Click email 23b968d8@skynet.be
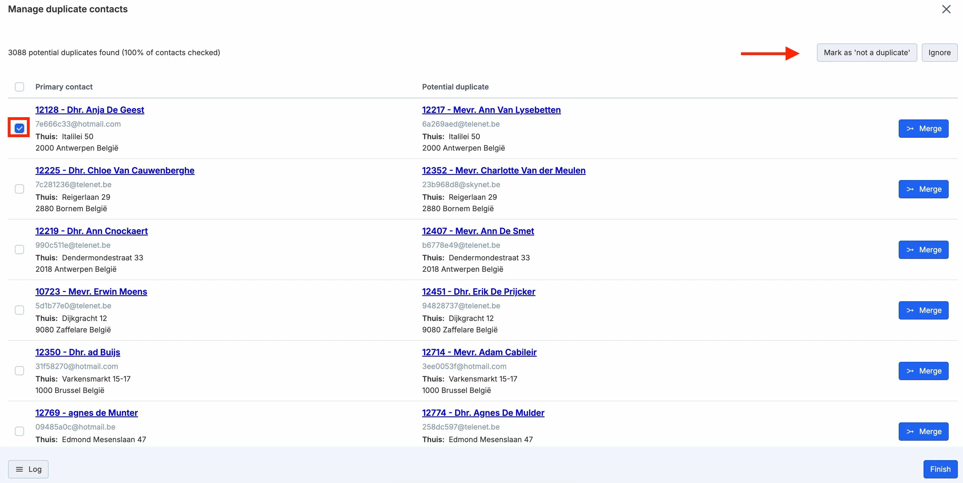This screenshot has width=963, height=483. point(461,185)
